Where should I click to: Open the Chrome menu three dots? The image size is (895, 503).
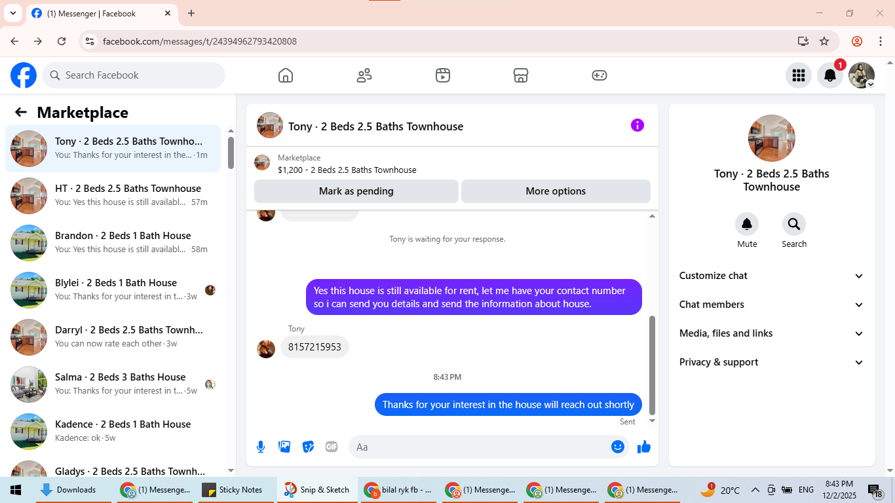[880, 41]
